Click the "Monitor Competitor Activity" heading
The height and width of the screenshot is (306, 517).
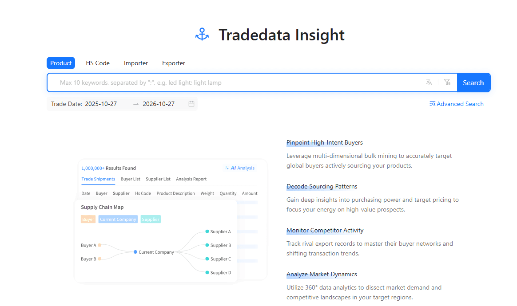click(325, 230)
